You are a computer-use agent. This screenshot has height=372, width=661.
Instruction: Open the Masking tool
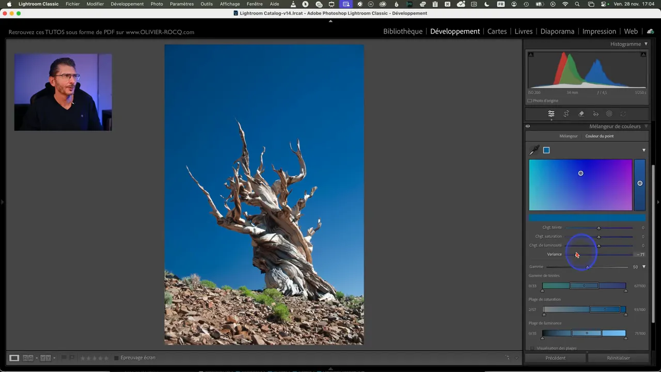point(609,114)
